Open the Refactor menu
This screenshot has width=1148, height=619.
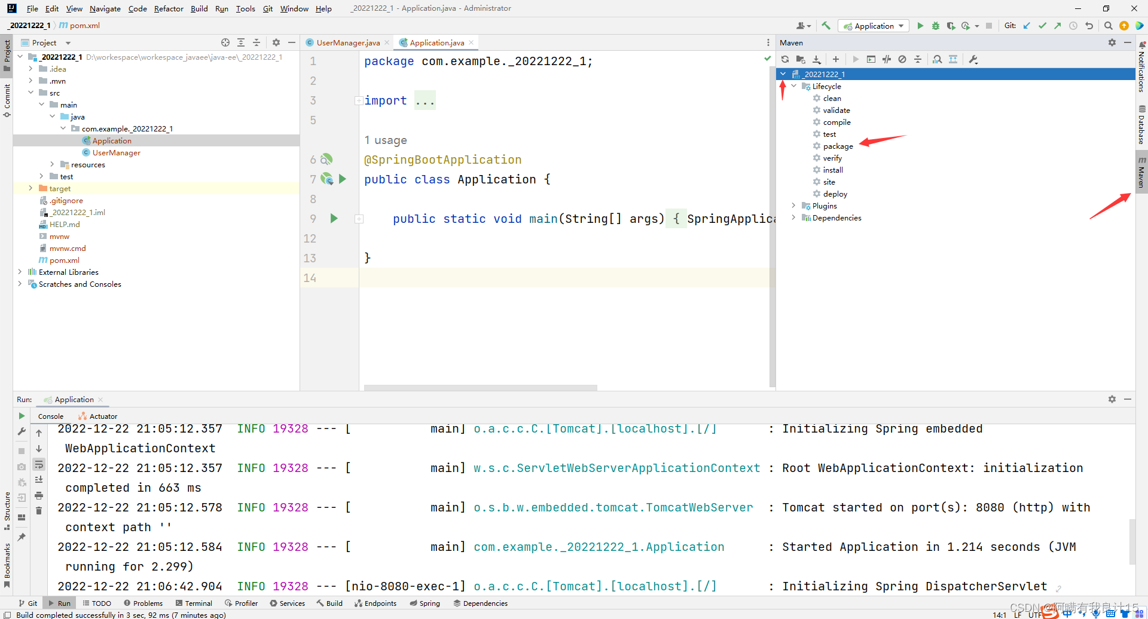168,8
